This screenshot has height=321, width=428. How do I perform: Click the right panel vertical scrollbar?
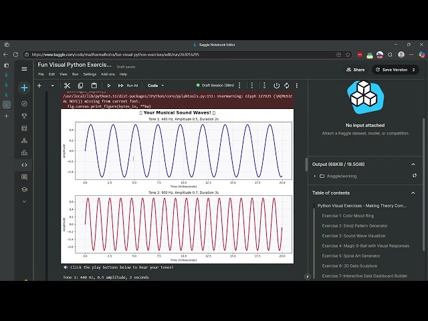tap(423, 185)
